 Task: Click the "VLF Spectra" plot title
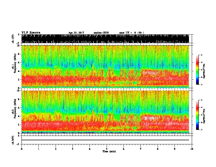31,33
